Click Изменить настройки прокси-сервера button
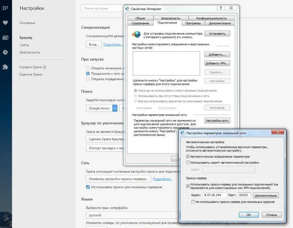This screenshot has height=228, width=293. tap(118, 179)
